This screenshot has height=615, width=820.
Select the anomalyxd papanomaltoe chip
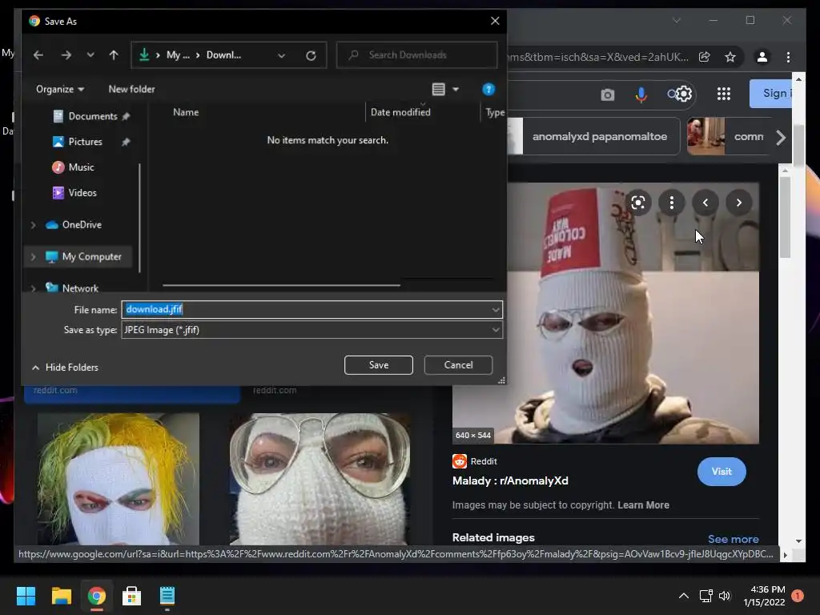[x=594, y=136]
